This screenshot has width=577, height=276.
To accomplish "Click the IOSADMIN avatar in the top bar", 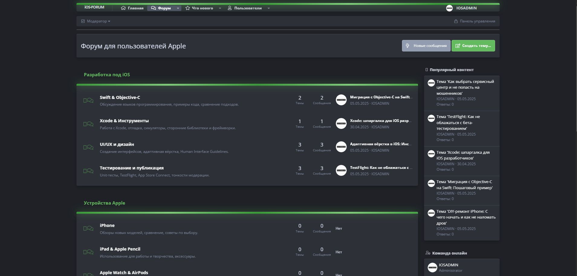I will point(449,8).
